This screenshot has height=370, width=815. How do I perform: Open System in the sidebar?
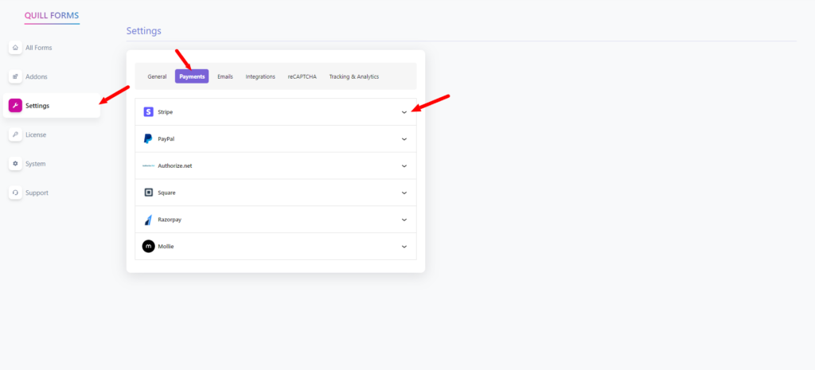tap(35, 164)
